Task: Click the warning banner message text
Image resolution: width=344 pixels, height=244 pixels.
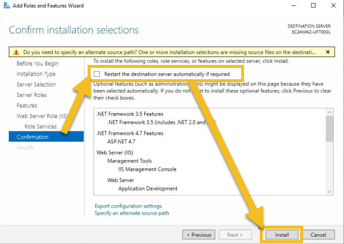Action: point(169,52)
